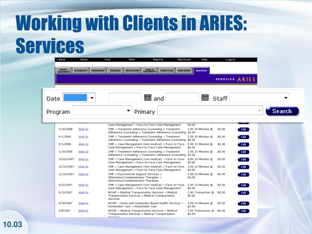Open Web Ex link for 1/19/2008

click(83, 152)
